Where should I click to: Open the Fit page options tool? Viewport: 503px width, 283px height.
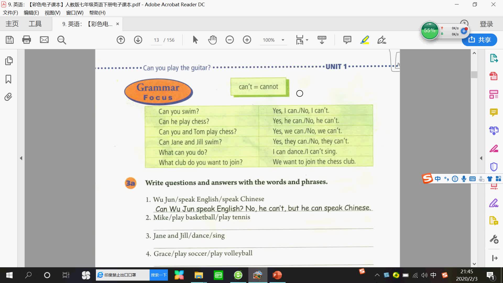[x=299, y=40]
